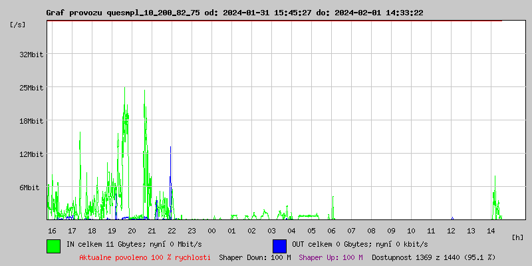
Task: Select hour 12 on the time axis
Action: coord(451,230)
